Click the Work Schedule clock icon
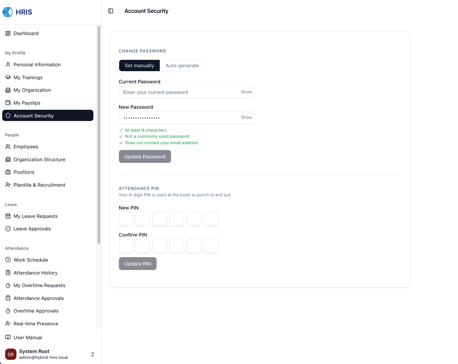The width and height of the screenshot is (458, 364). coord(8,260)
